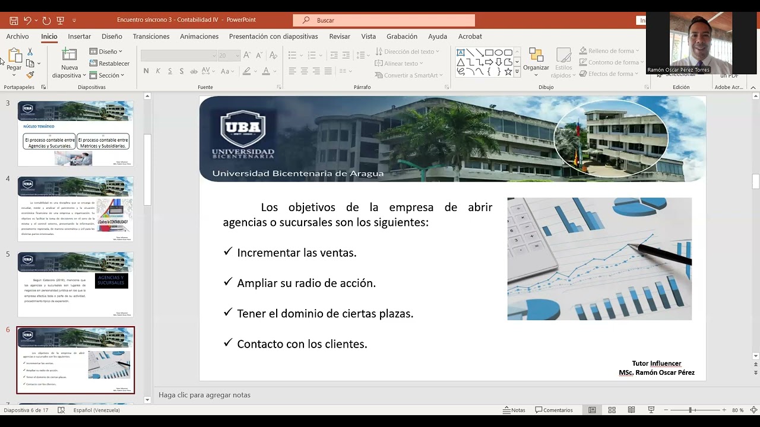760x427 pixels.
Task: Open Dirección del texto options
Action: click(x=407, y=52)
